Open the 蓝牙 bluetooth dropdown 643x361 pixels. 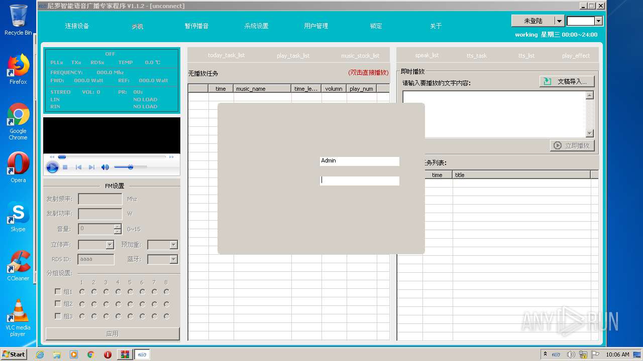173,259
